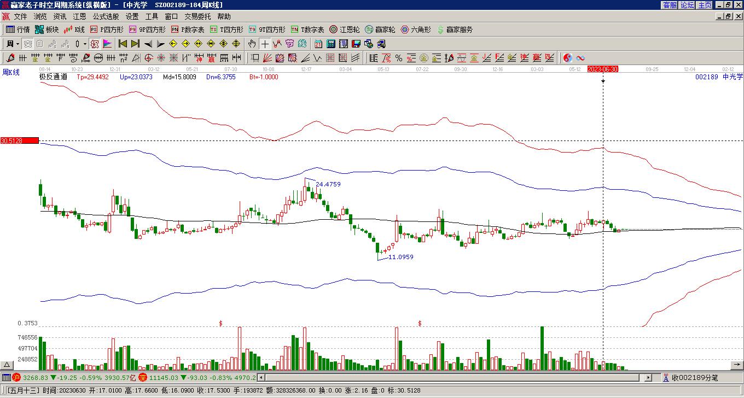744x398 pixels.
Task: Select the hand pan tool
Action: pos(252,44)
